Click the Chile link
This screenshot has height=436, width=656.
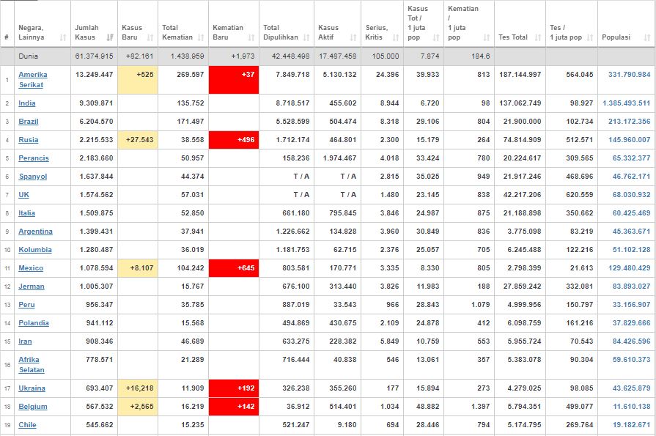pos(27,425)
